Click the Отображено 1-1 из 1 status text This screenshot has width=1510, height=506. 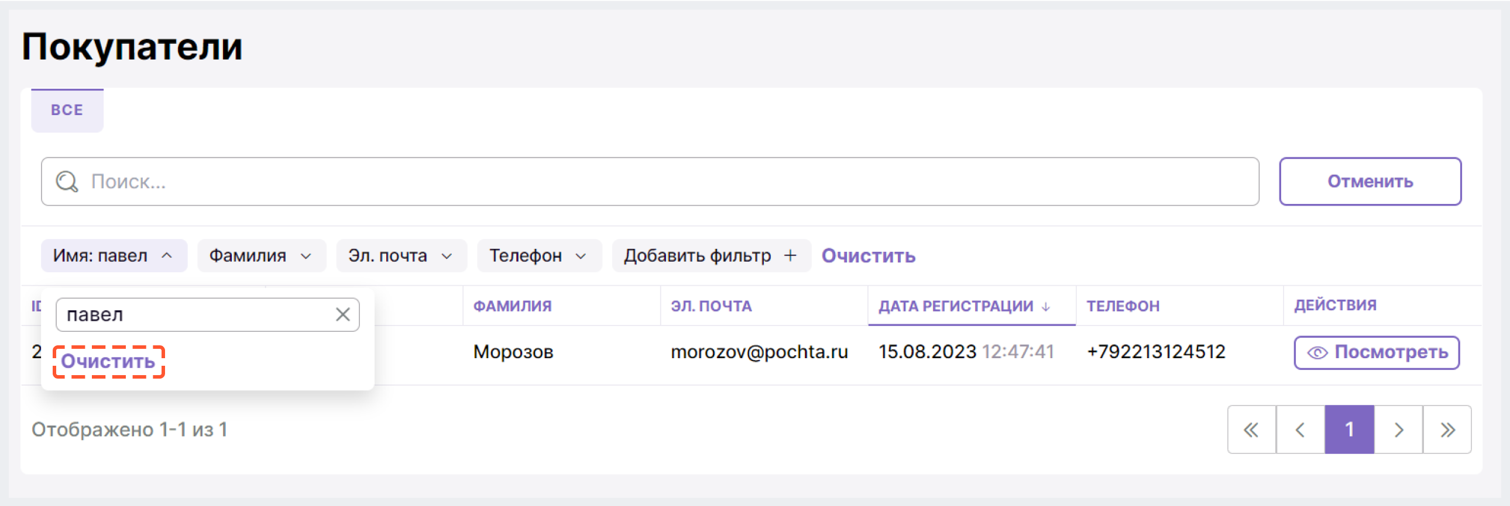click(x=129, y=430)
